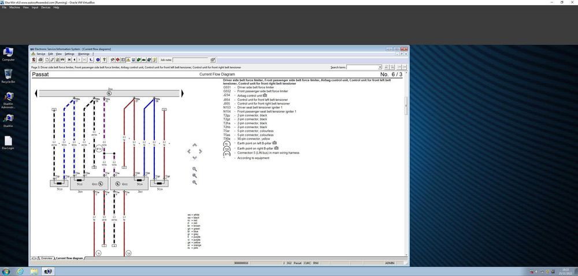
Task: Click the red ElsaWin home icon
Action: (34, 59)
